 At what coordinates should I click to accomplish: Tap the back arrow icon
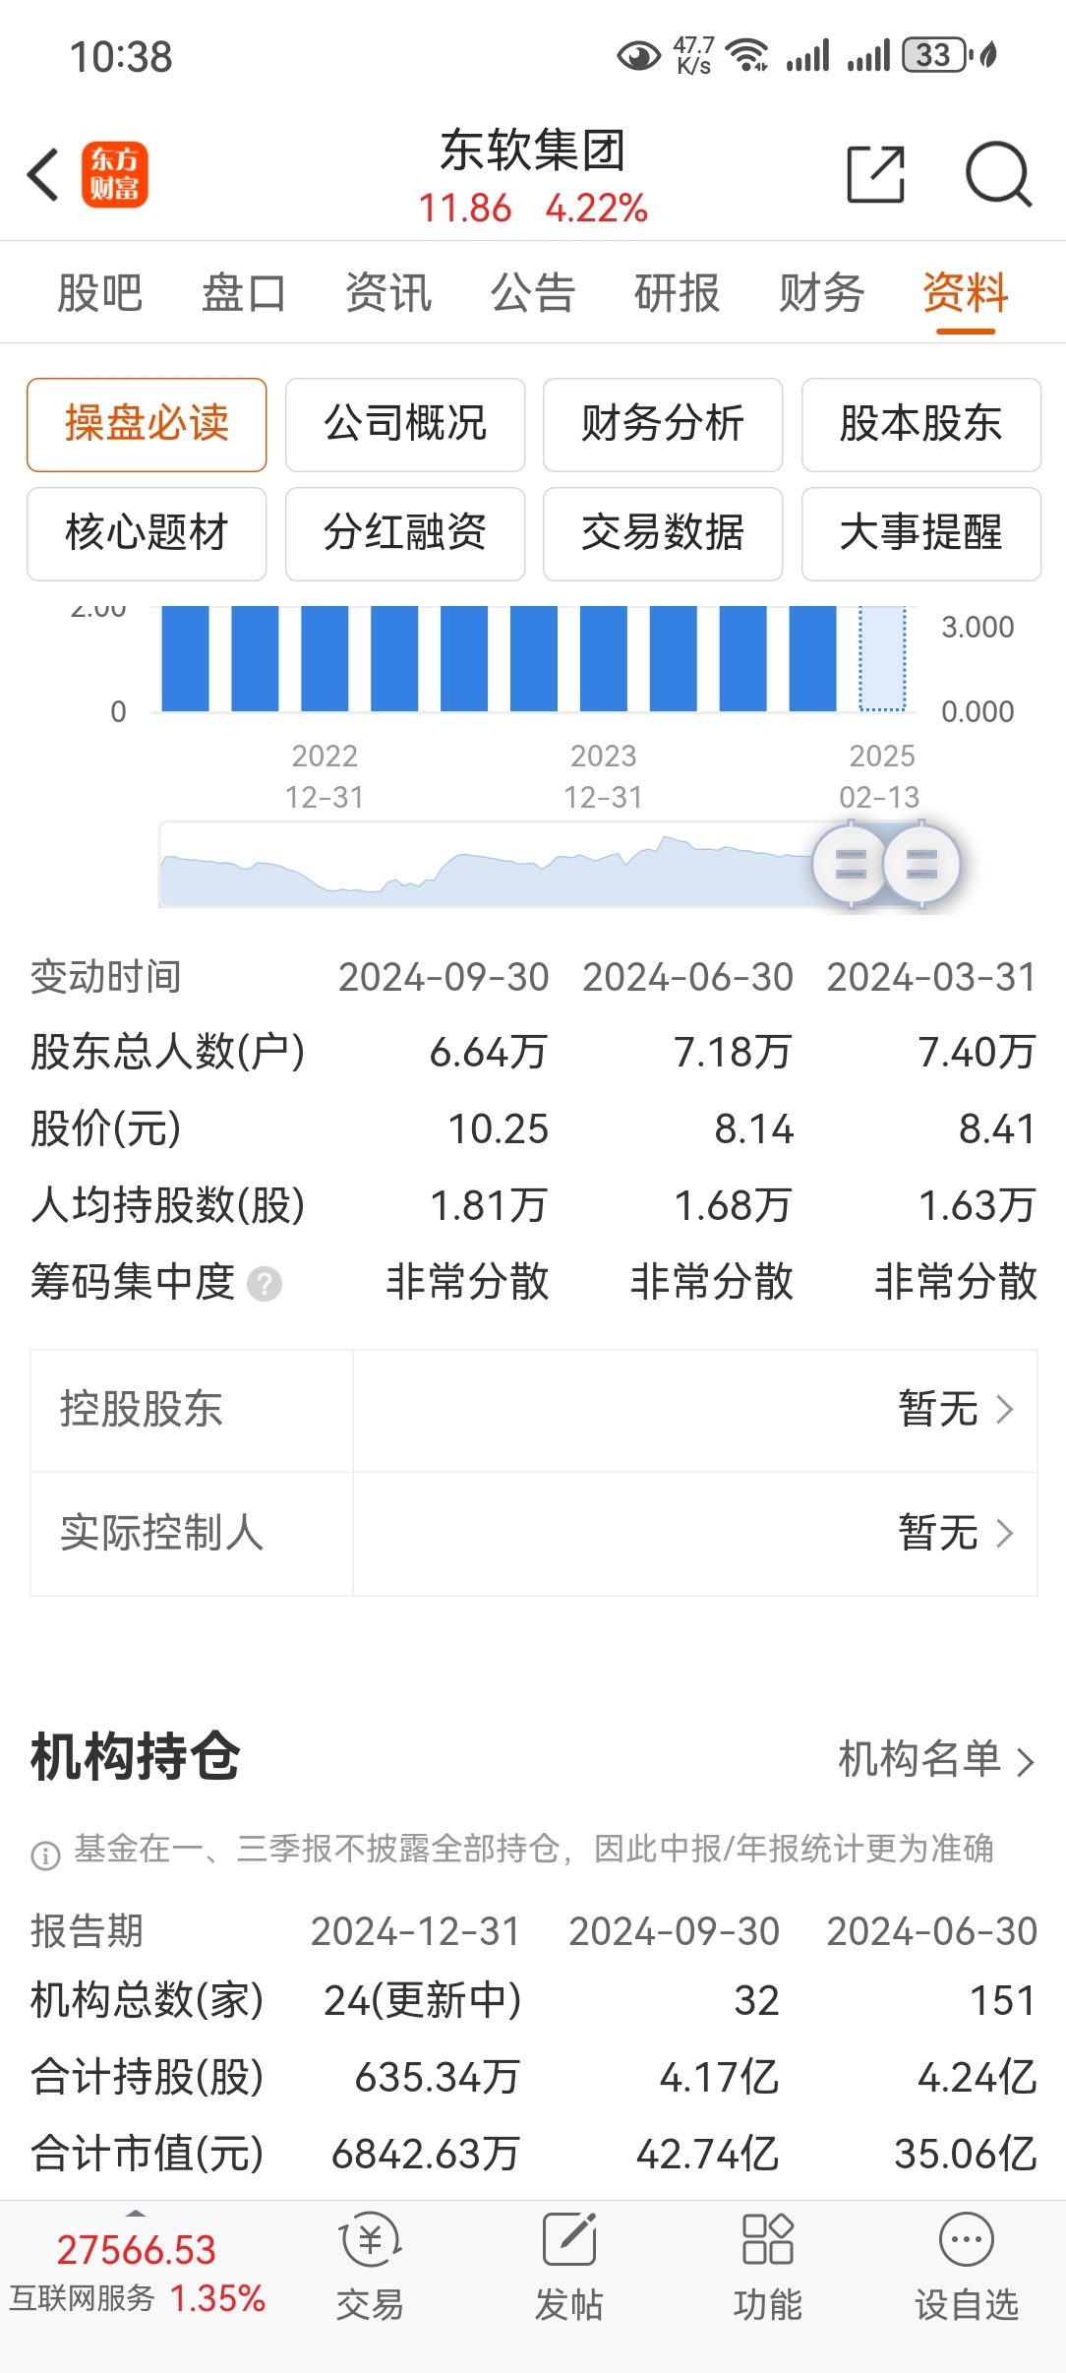click(x=43, y=175)
